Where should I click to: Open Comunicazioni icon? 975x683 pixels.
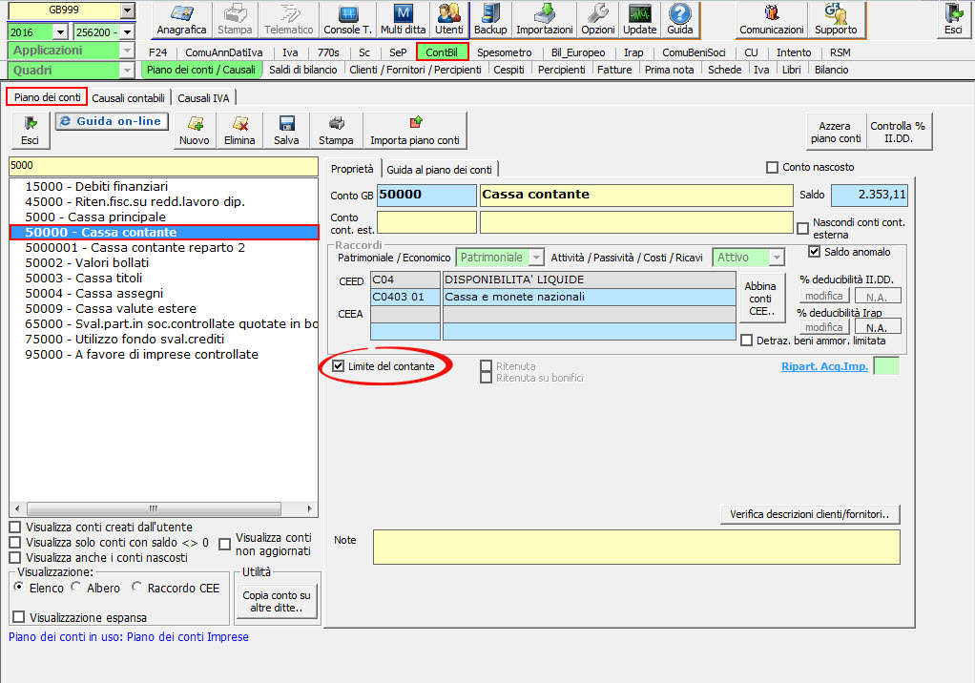coord(771,20)
